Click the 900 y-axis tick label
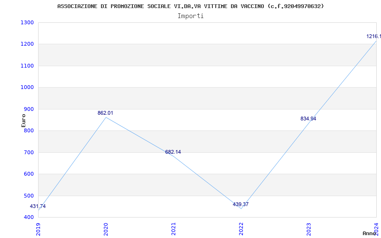This screenshot has width=381, height=238. click(x=29, y=109)
